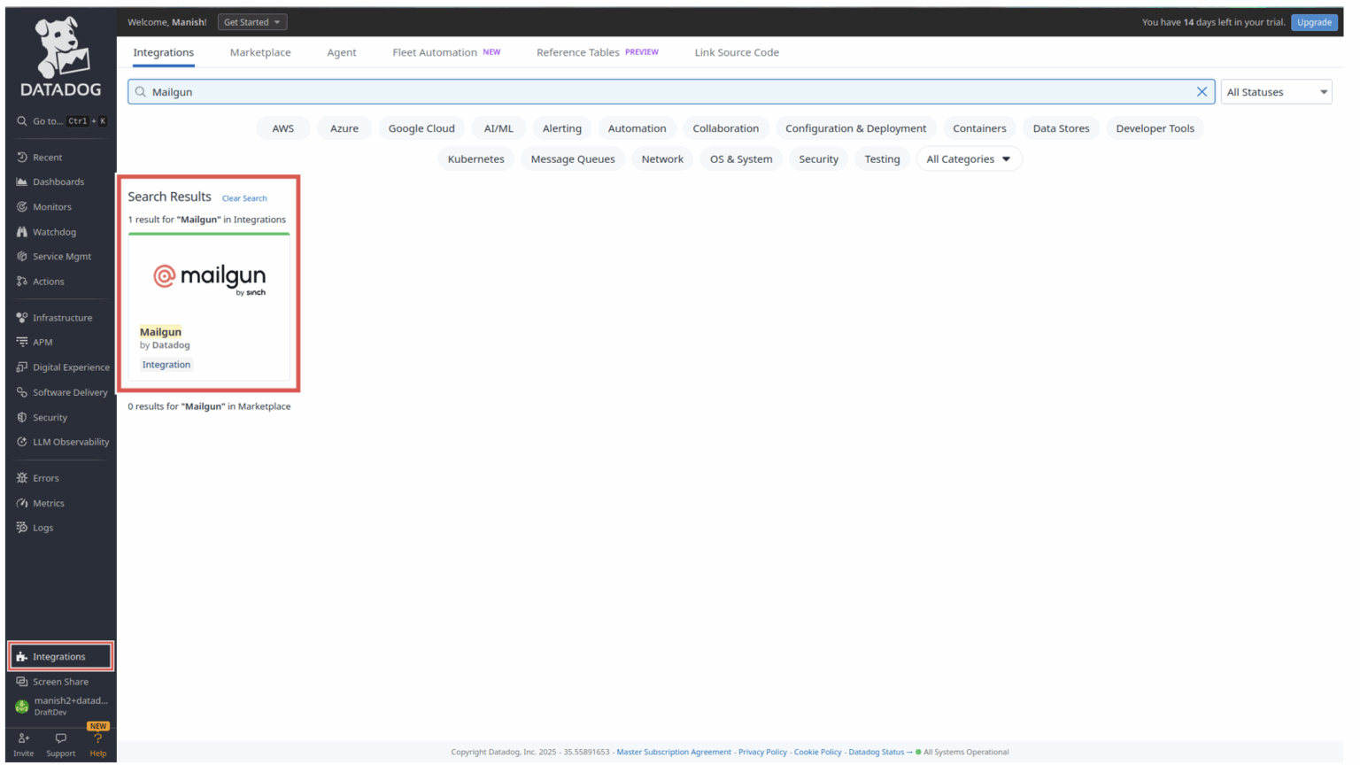Image resolution: width=1360 pixels, height=765 pixels.
Task: Click the Clear Search link
Action: click(x=244, y=198)
